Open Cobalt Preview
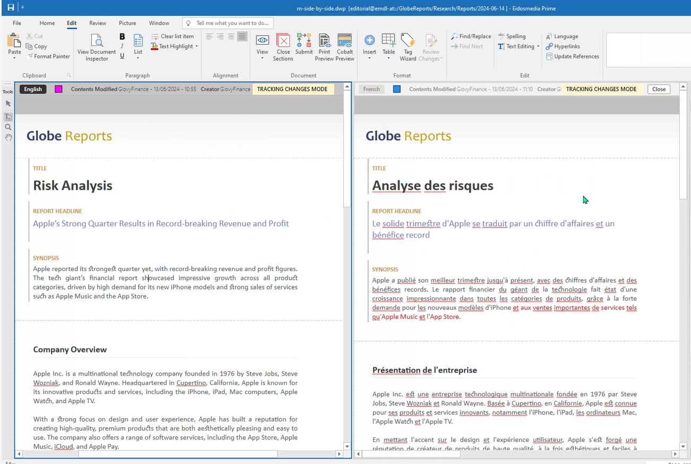The height and width of the screenshot is (464, 691). (345, 47)
